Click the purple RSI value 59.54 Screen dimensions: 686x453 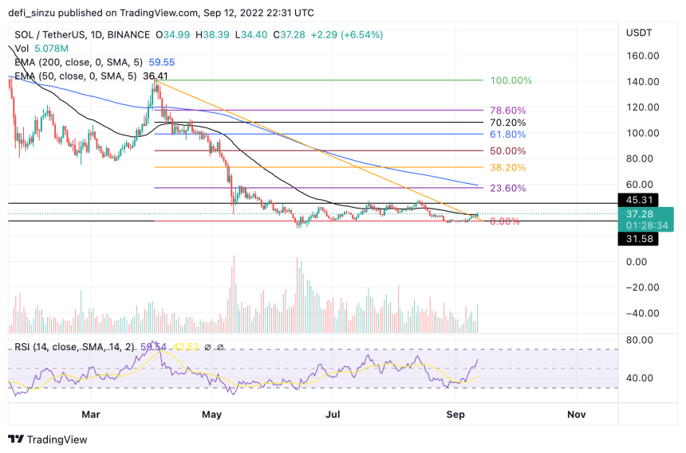pos(153,347)
